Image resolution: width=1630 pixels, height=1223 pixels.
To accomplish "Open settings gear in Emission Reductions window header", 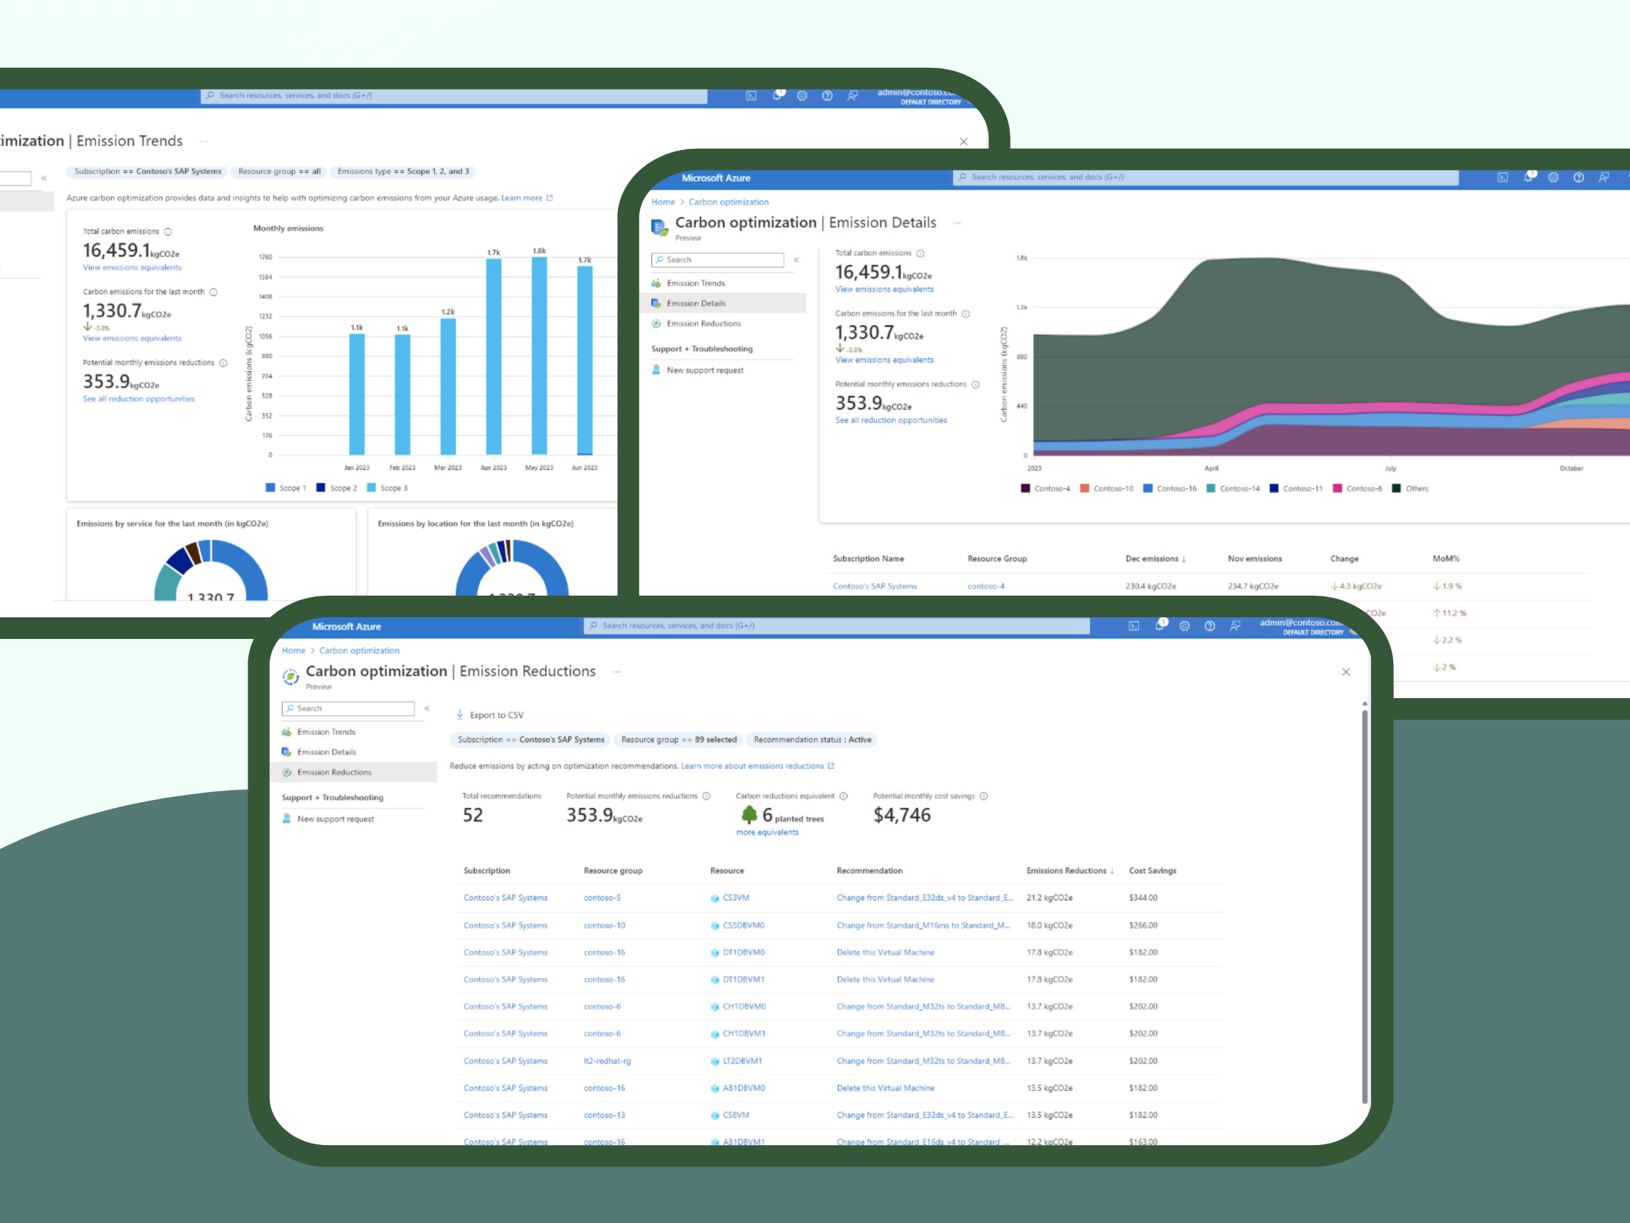I will 1184,626.
